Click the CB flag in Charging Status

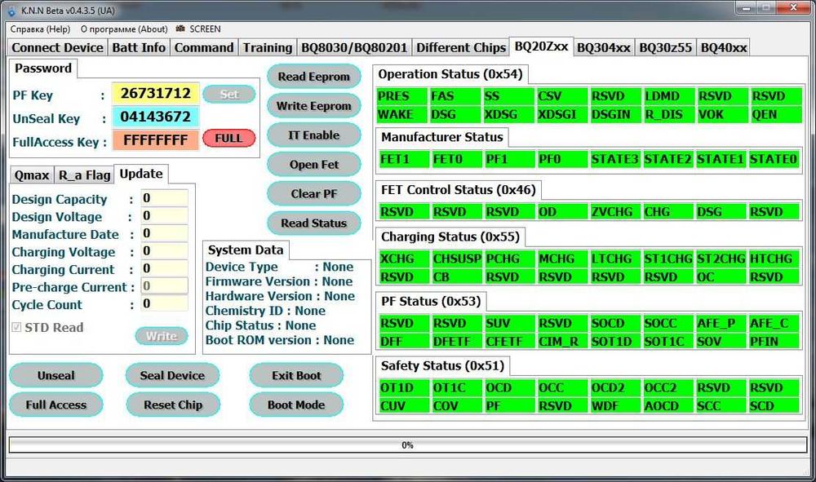(x=457, y=277)
